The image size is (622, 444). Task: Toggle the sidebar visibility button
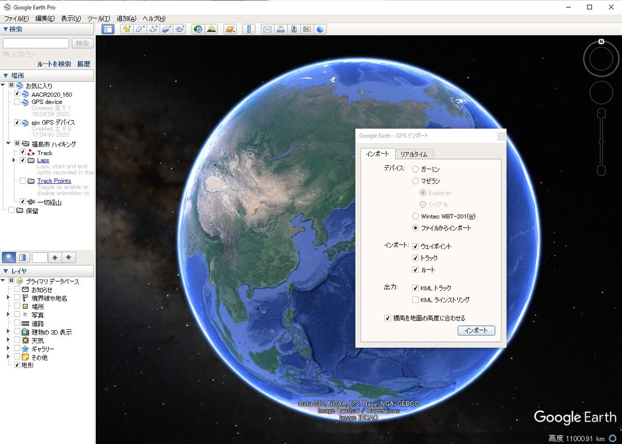tap(107, 29)
